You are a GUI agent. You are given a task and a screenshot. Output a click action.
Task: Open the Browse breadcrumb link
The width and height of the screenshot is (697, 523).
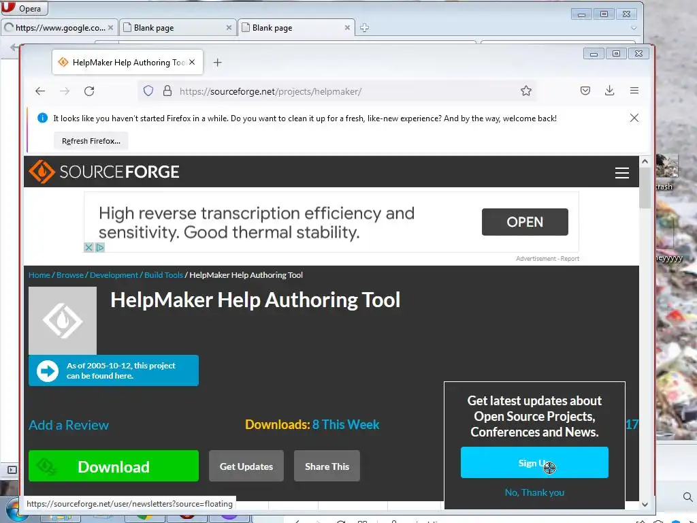click(70, 275)
